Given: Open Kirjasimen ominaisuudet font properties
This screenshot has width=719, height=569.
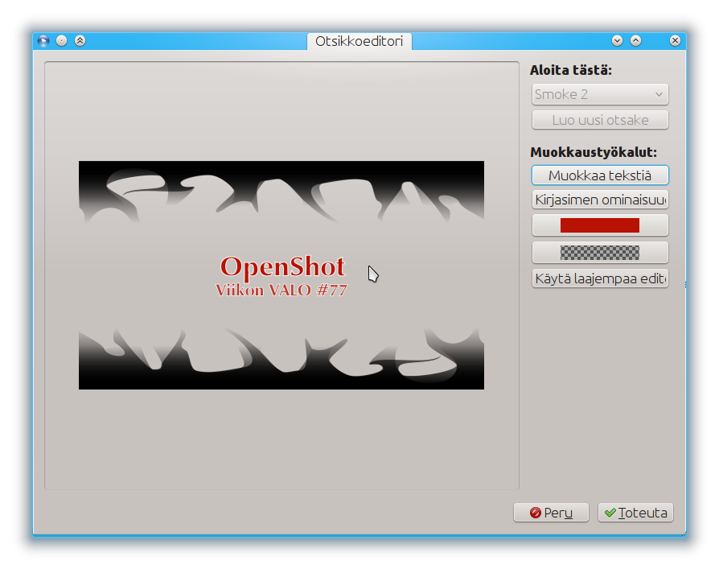Looking at the screenshot, I should 600,200.
